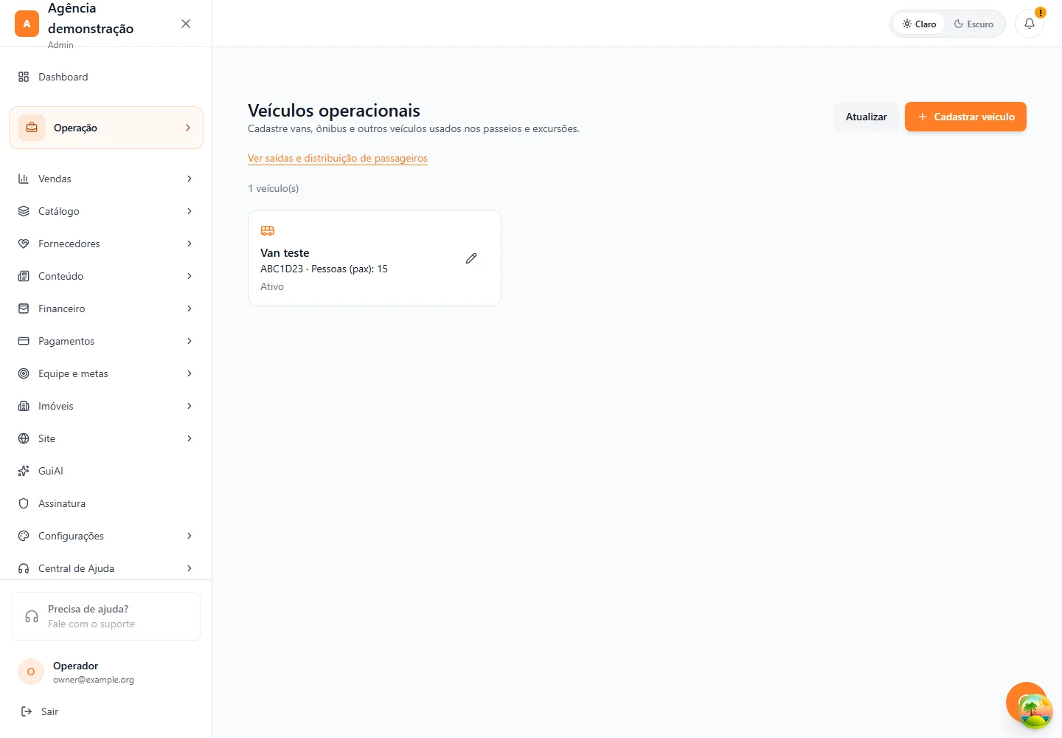This screenshot has width=1062, height=738.
Task: Click the Imóveis building icon
Action: tap(24, 406)
